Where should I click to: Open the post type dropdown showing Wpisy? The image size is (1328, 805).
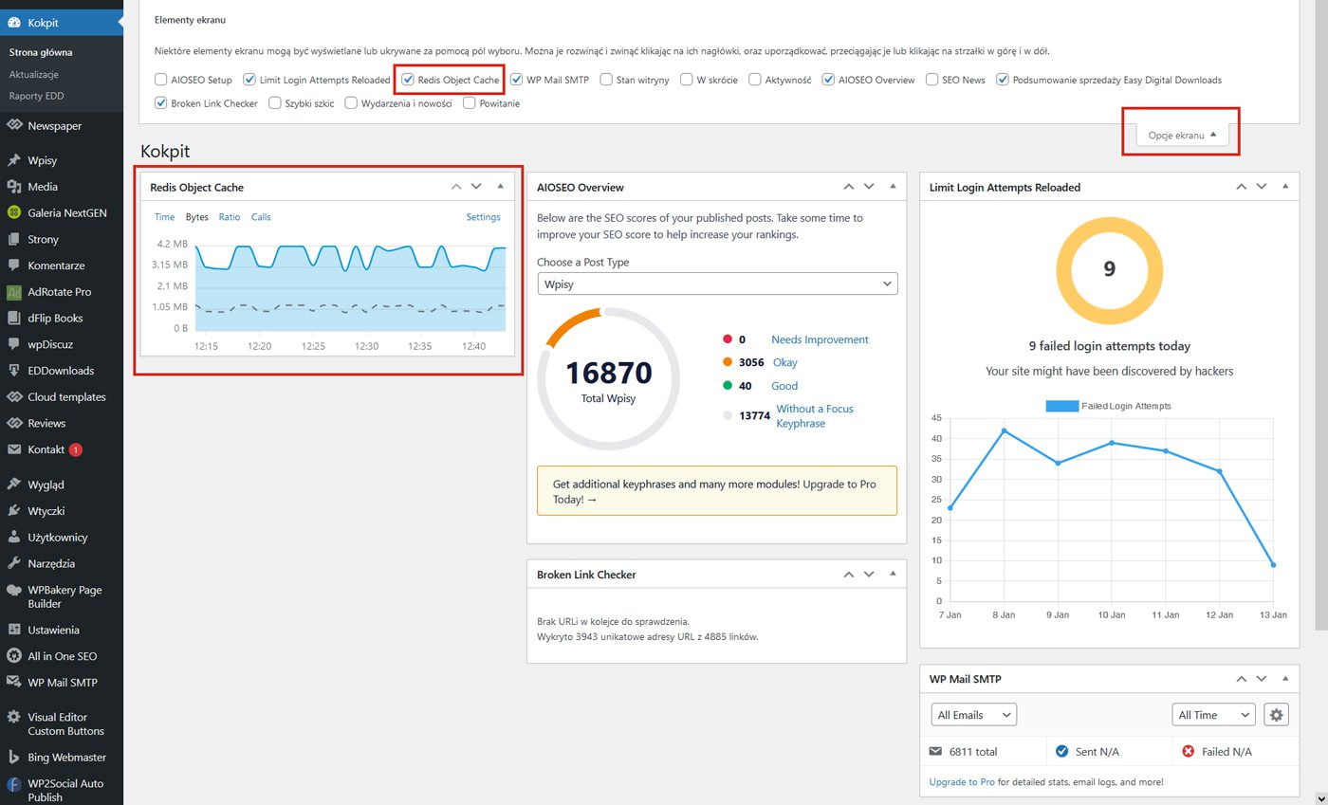click(x=716, y=283)
